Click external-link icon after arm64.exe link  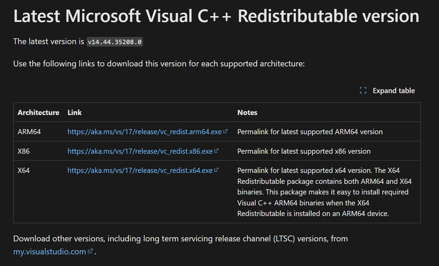click(225, 131)
